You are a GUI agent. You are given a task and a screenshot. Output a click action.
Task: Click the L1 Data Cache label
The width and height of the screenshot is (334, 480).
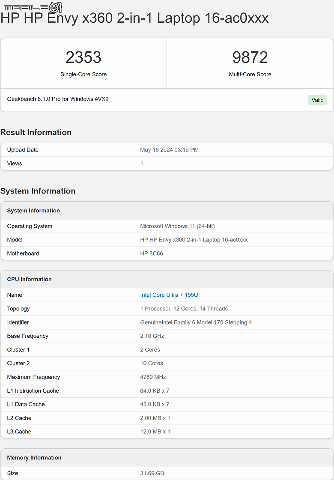point(26,404)
